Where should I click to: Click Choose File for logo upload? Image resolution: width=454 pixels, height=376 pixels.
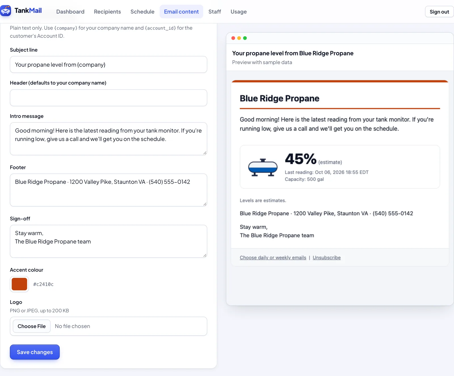click(x=31, y=326)
